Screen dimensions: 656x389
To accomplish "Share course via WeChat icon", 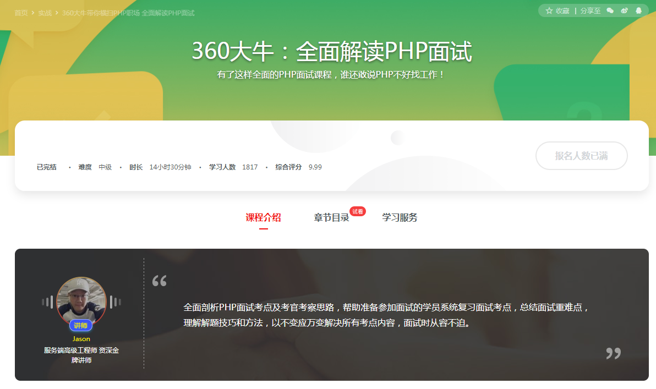I will [x=610, y=10].
